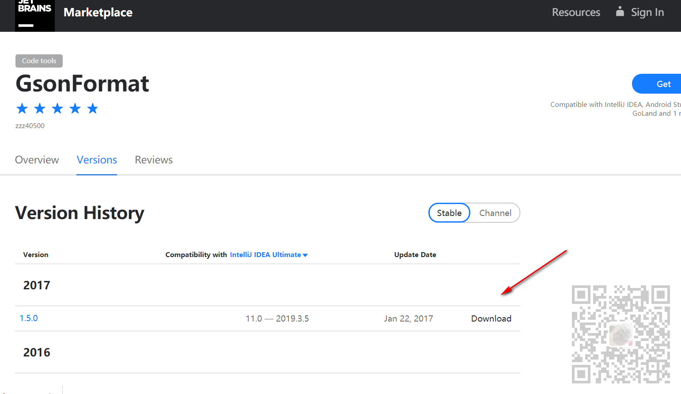Open version 1.5.0 details link
The height and width of the screenshot is (394, 681).
coord(29,318)
